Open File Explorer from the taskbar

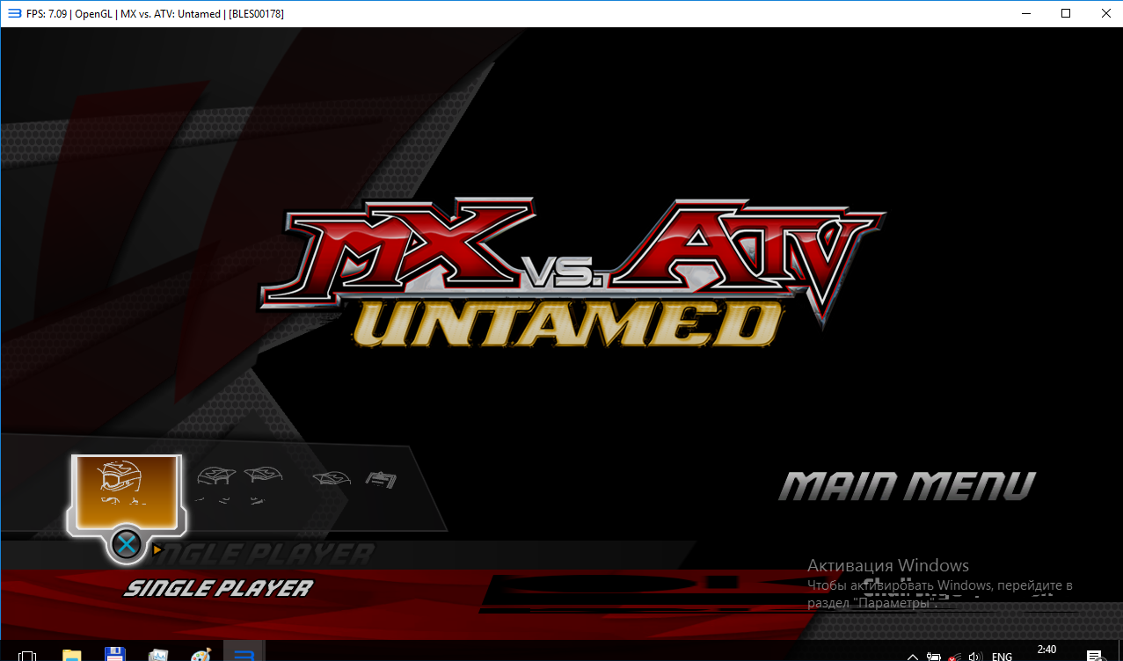tap(71, 655)
